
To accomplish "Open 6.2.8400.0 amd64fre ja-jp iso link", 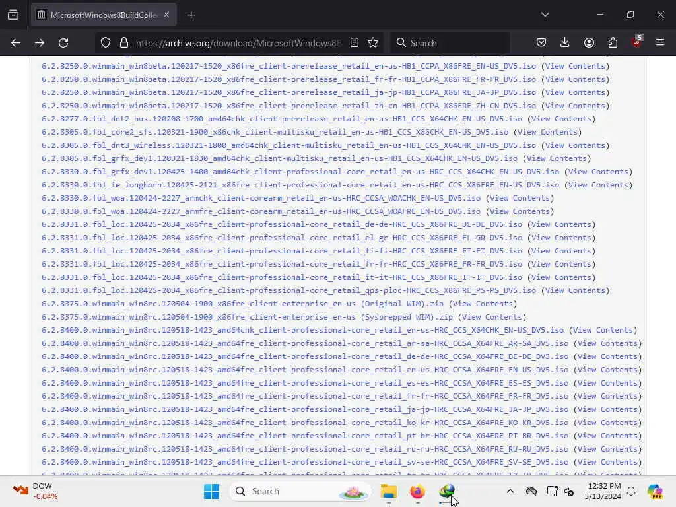I will pos(305,409).
